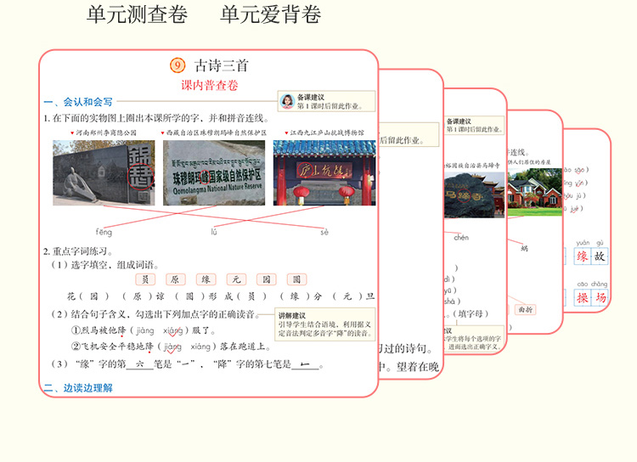Click section header 二、边读边理解
The height and width of the screenshot is (462, 637).
[78, 388]
